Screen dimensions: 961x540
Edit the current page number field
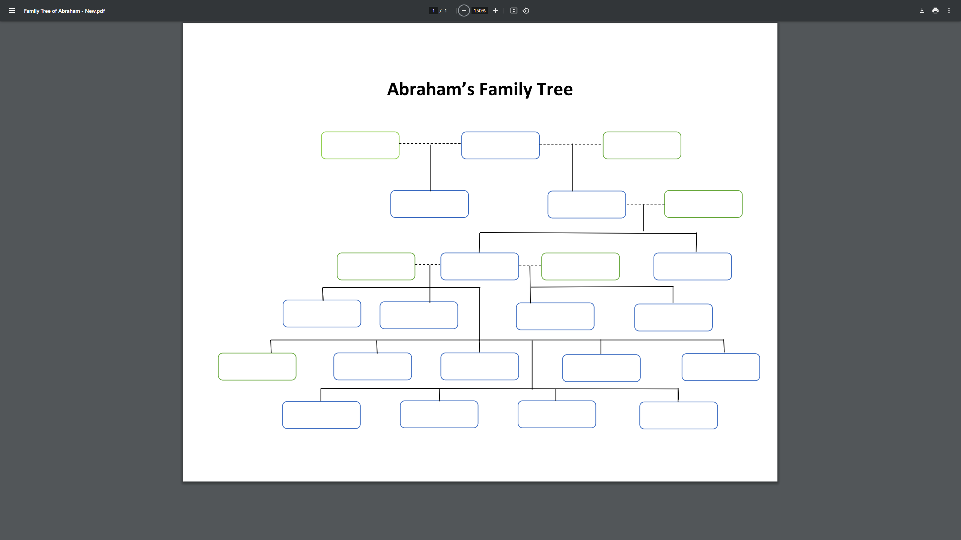tap(433, 10)
